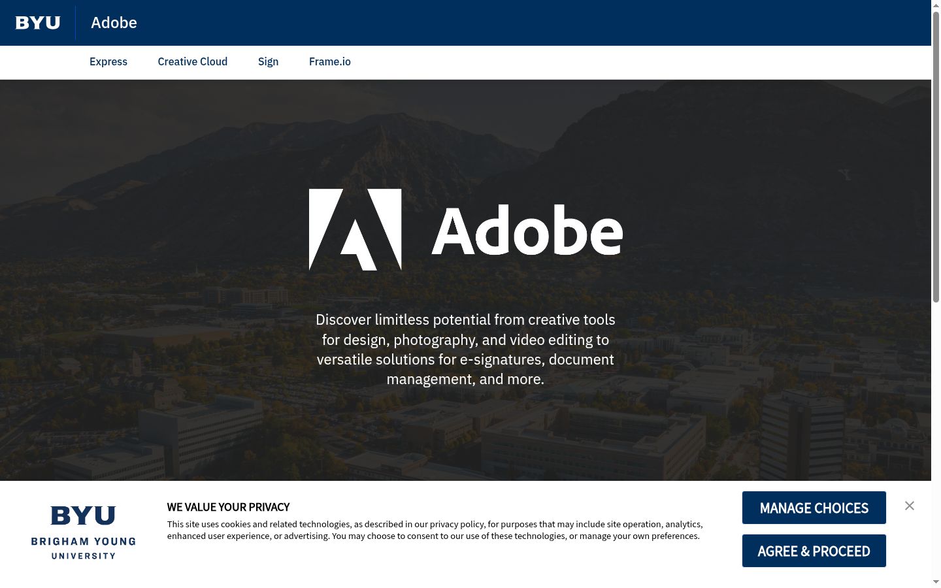Click the Adobe site title
941x588 pixels.
point(114,23)
